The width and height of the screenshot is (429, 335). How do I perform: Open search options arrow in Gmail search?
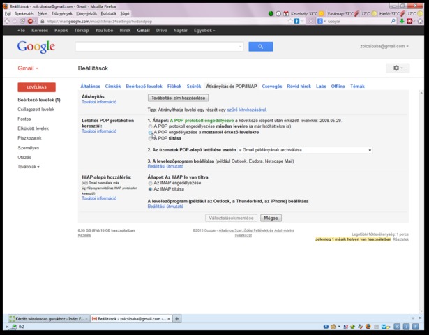click(240, 47)
